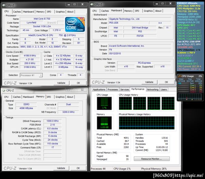Click DRAM Frequency value 1000.0 MHz
This screenshot has width=205, height=179.
(x=53, y=121)
